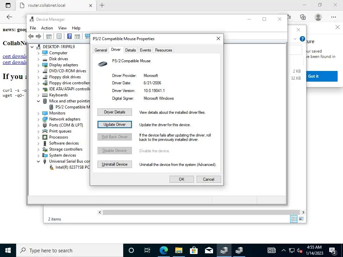Viewport: 343px width, 257px height.
Task: Expand the Disk drives node
Action: [38, 59]
